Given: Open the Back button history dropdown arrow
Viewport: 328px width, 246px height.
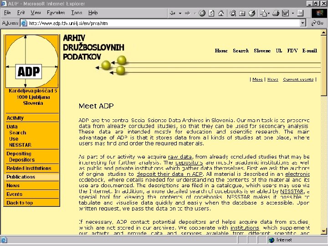Looking at the screenshot, I should pyautogui.click(x=180, y=13).
